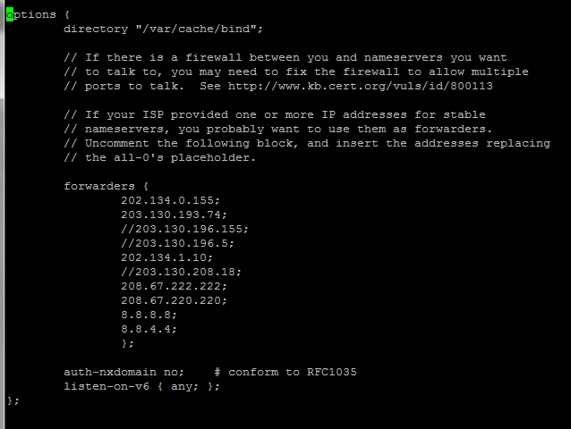Click the Google DNS entry 8.8.8.8
The image size is (571, 429).
pos(149,315)
